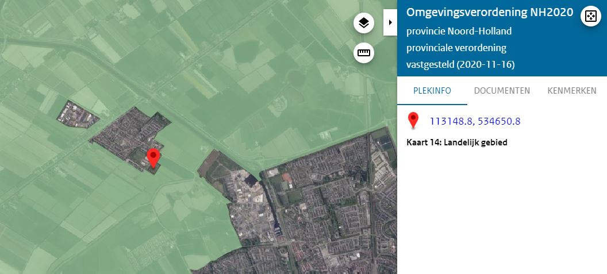Open the map layers button
607x274 pixels.
(364, 23)
